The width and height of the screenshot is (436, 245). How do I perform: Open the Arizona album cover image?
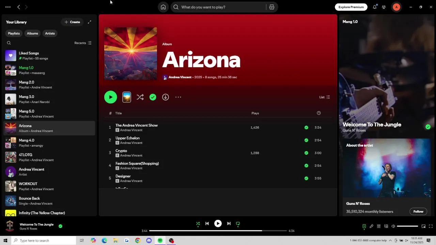pyautogui.click(x=131, y=54)
